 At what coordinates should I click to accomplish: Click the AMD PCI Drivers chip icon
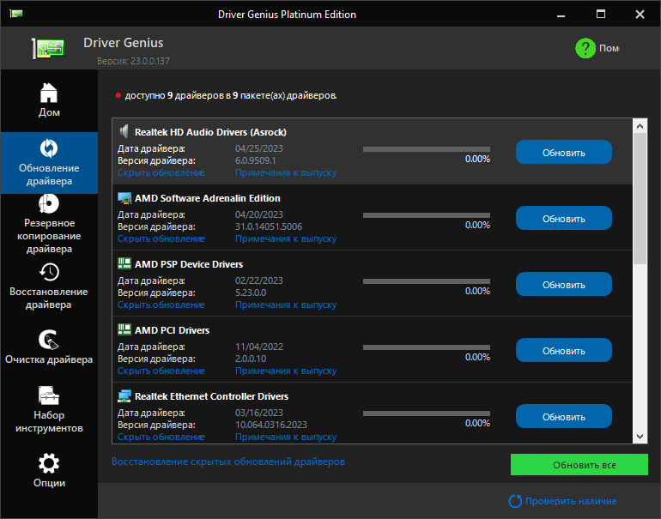click(x=124, y=329)
